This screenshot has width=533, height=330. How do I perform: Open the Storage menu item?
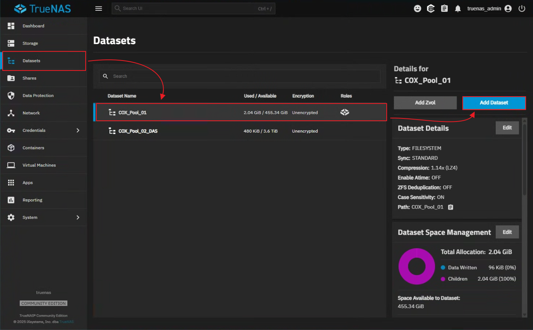pos(43,43)
